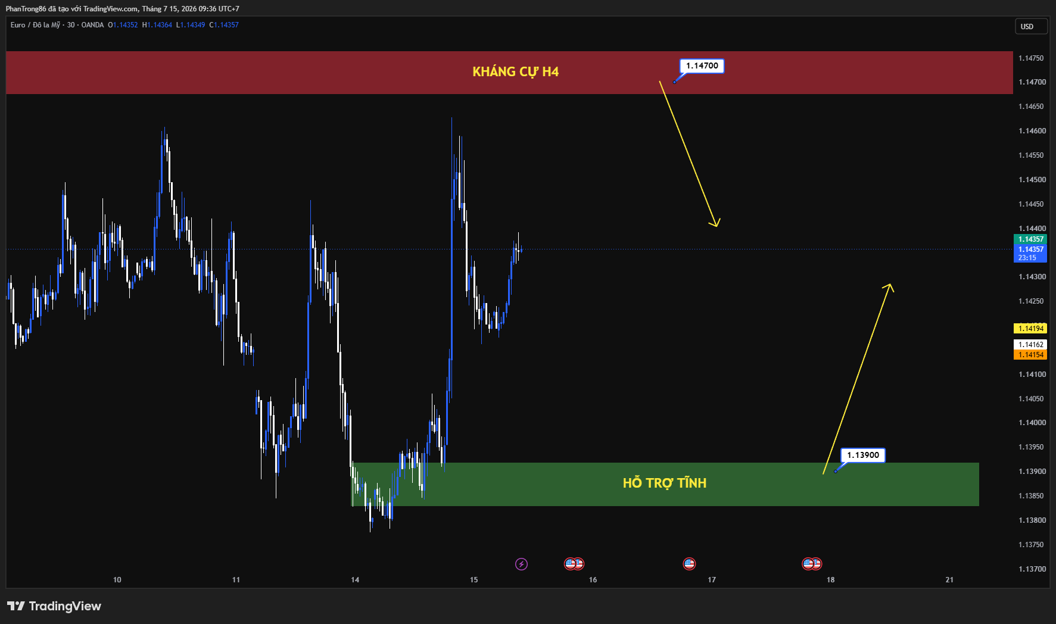Image resolution: width=1056 pixels, height=624 pixels.
Task: Click the blue countdown 23:15 price label
Action: (x=1030, y=254)
